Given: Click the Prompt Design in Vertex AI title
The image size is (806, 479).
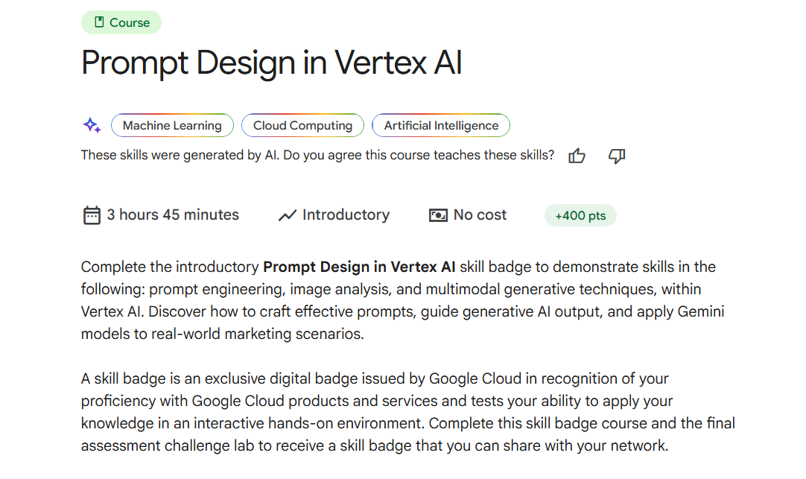Looking at the screenshot, I should point(271,63).
